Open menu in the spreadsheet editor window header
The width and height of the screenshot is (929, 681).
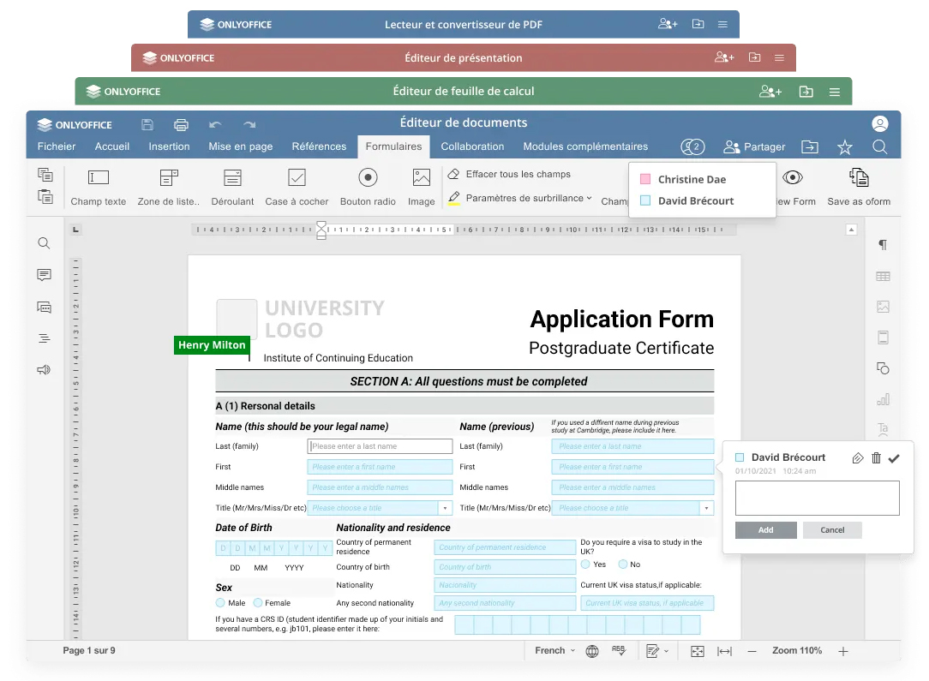835,92
